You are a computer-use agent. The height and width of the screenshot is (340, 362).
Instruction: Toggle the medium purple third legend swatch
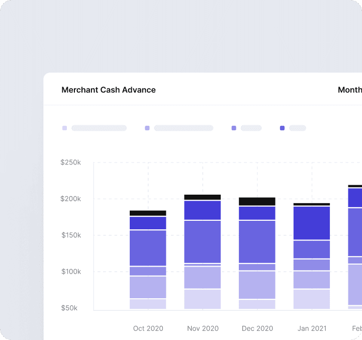pos(234,128)
